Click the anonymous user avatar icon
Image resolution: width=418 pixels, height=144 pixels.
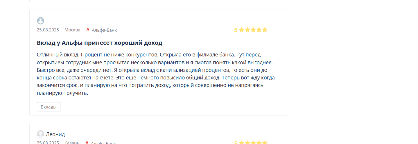click(40, 21)
